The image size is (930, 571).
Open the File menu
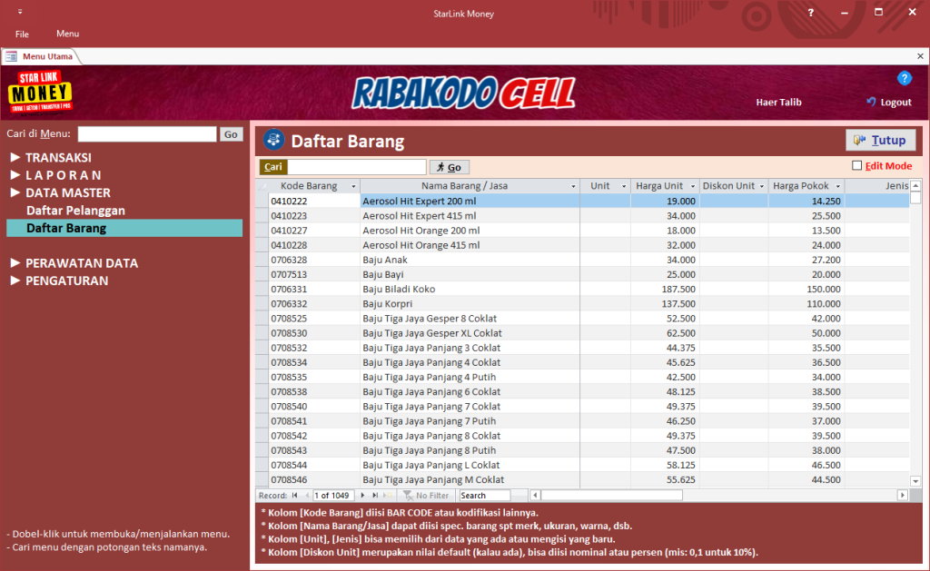pyautogui.click(x=22, y=34)
